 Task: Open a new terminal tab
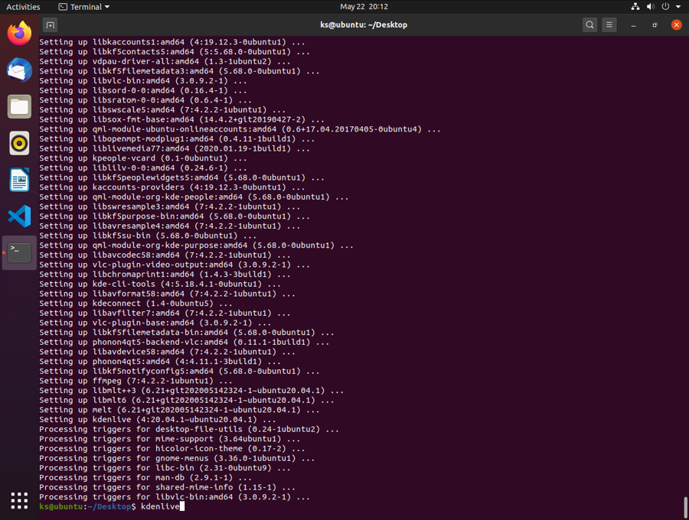pos(50,25)
